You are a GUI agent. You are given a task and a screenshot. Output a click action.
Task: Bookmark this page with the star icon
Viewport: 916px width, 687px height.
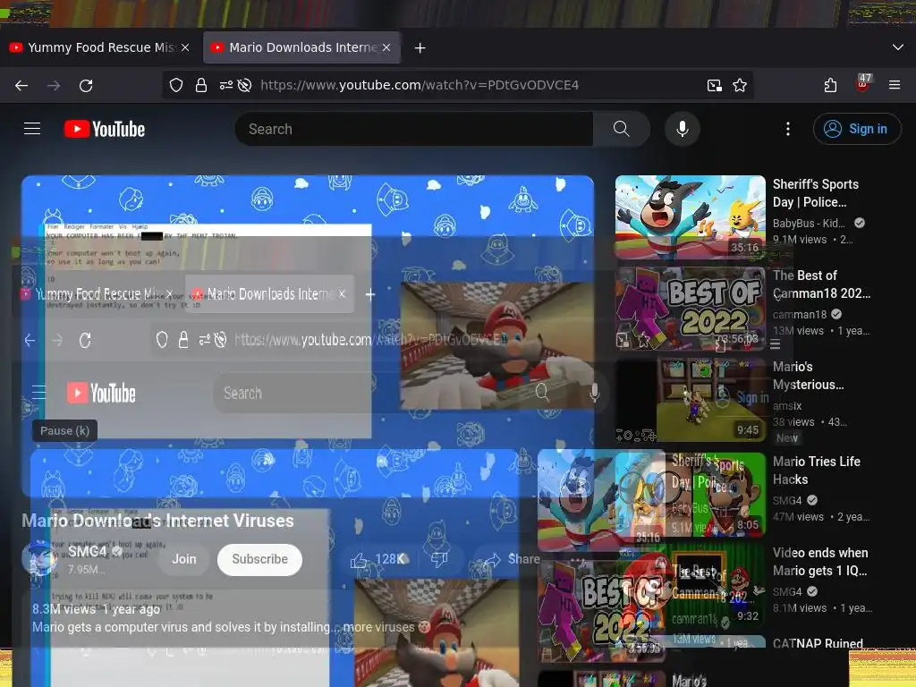[x=740, y=85]
